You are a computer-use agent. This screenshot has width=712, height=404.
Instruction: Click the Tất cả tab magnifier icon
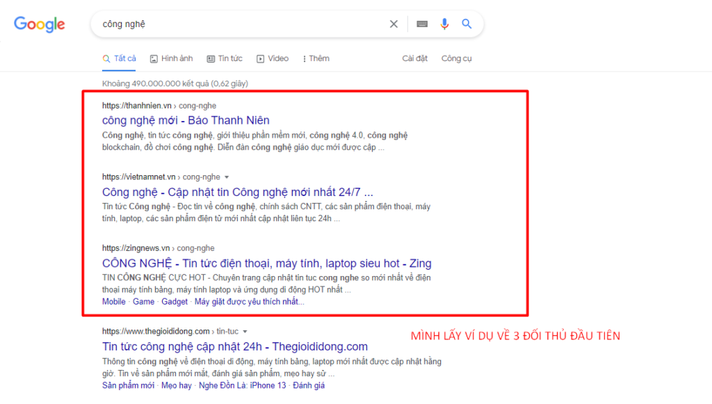point(106,59)
